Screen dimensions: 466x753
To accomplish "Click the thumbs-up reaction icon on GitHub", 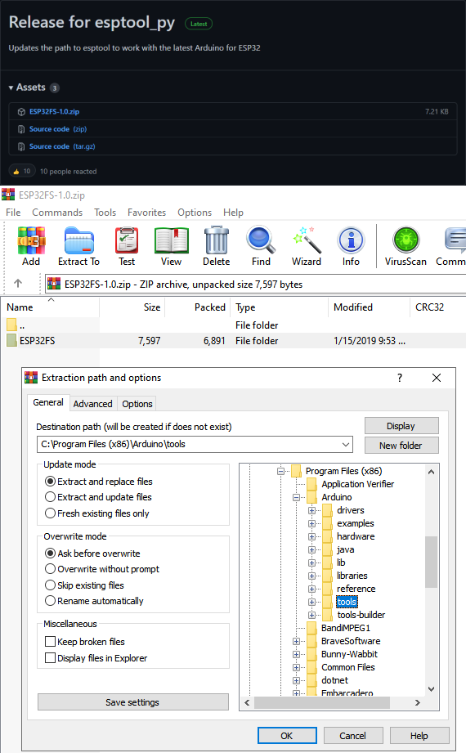I will tap(16, 172).
